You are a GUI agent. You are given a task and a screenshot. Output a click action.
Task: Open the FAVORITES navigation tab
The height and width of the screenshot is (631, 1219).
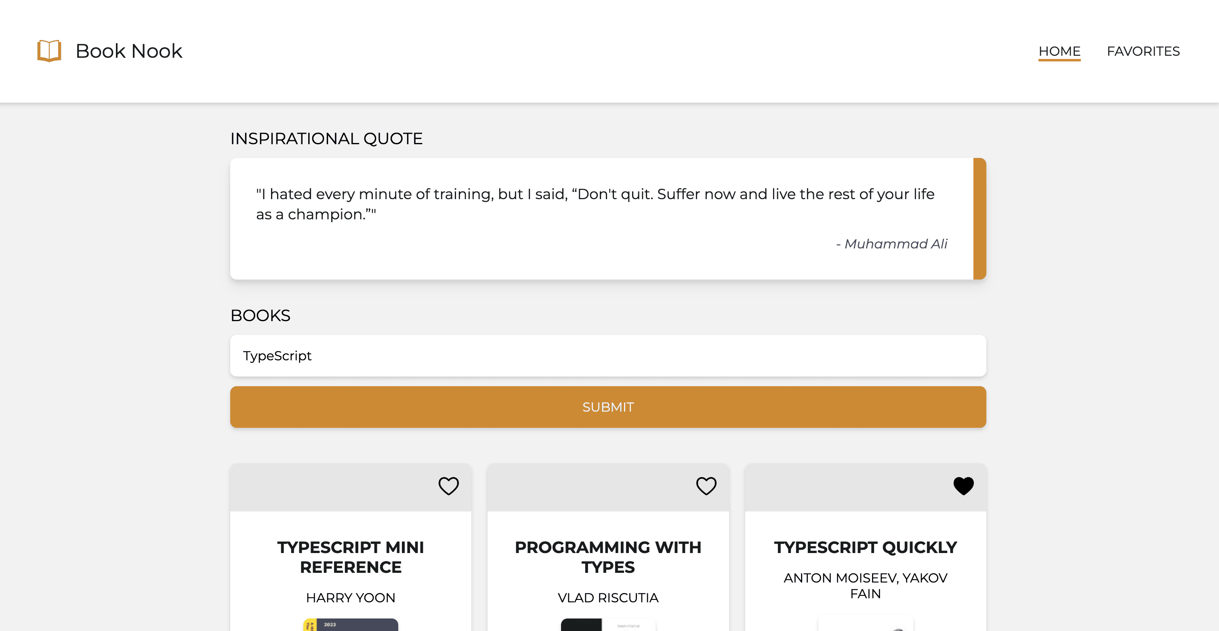1143,51
